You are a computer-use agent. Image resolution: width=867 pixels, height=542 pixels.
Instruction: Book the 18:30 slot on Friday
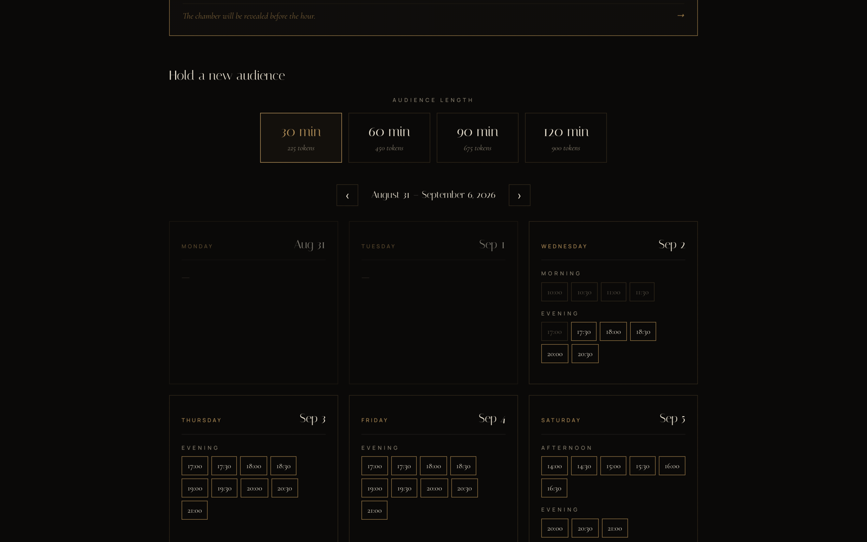click(463, 466)
